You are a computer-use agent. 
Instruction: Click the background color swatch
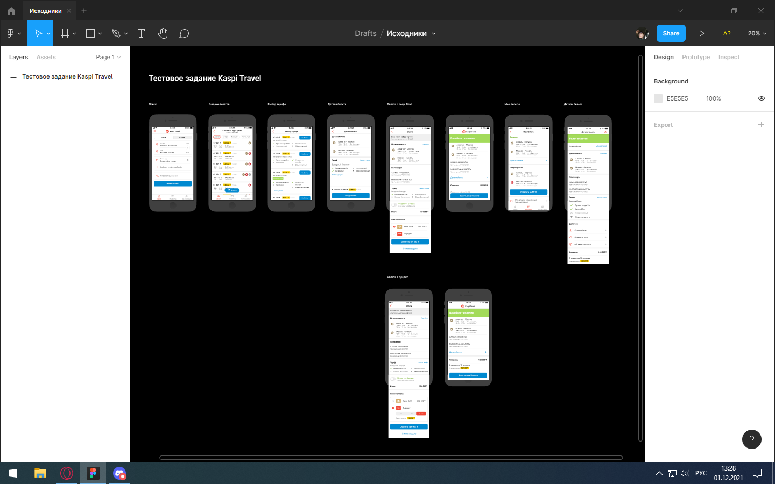(x=658, y=98)
